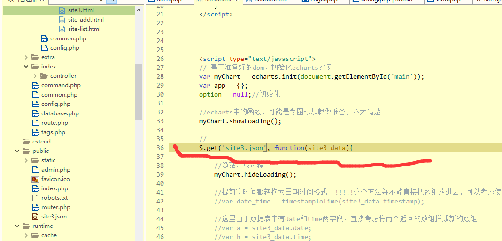The image size is (502, 241).
Task: Click the robots.txt text file icon
Action: click(x=35, y=198)
